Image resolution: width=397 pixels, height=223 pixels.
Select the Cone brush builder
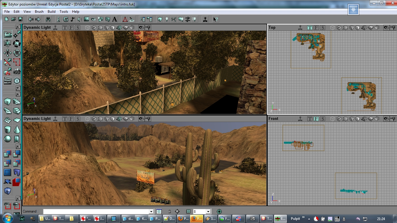[17, 130]
